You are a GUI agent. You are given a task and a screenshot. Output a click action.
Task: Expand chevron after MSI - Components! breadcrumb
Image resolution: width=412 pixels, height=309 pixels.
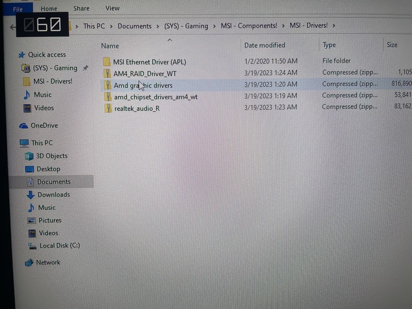(x=283, y=26)
